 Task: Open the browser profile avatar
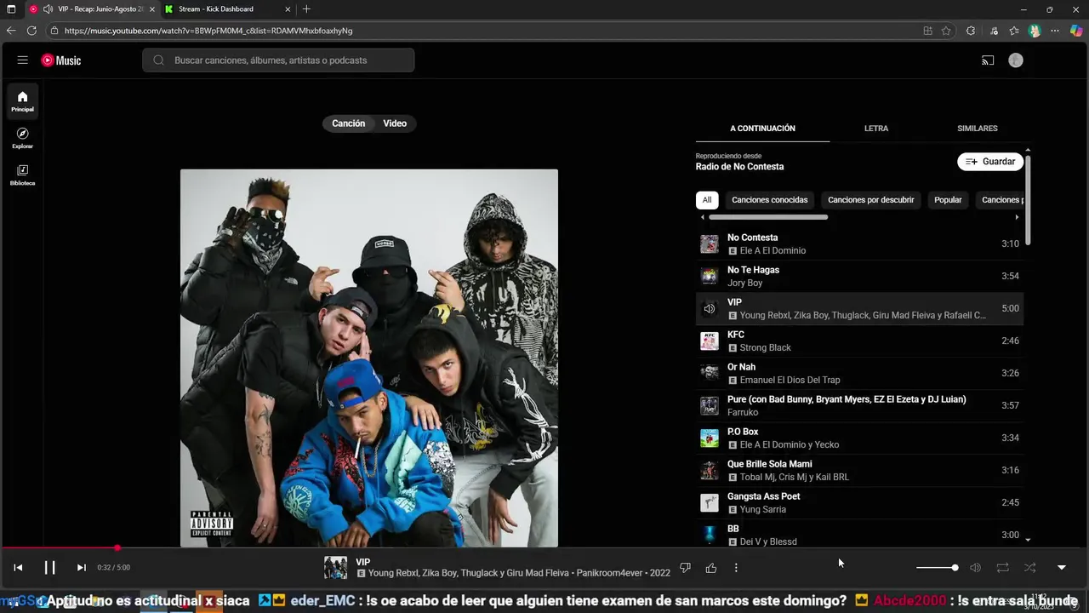point(1035,31)
